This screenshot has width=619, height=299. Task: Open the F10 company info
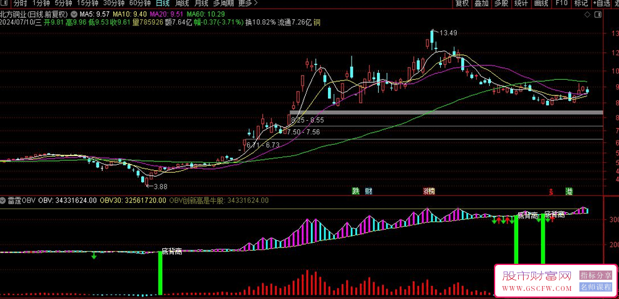tap(561, 4)
